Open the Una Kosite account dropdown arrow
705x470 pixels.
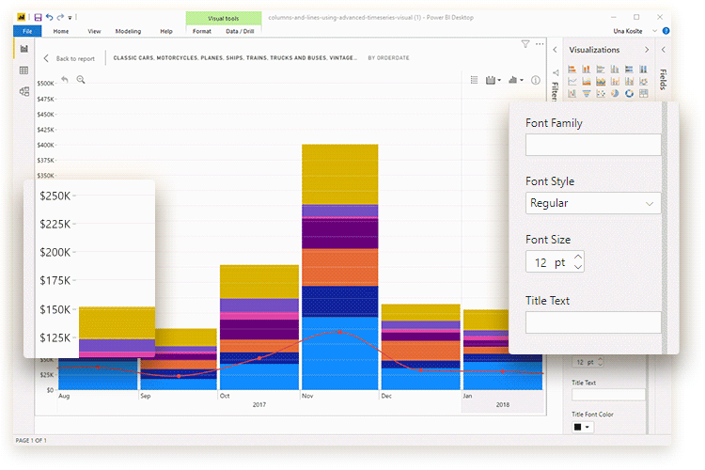click(654, 31)
